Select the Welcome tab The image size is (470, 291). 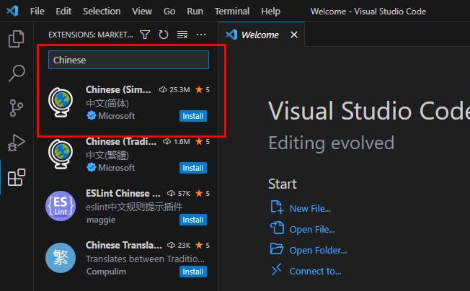260,35
